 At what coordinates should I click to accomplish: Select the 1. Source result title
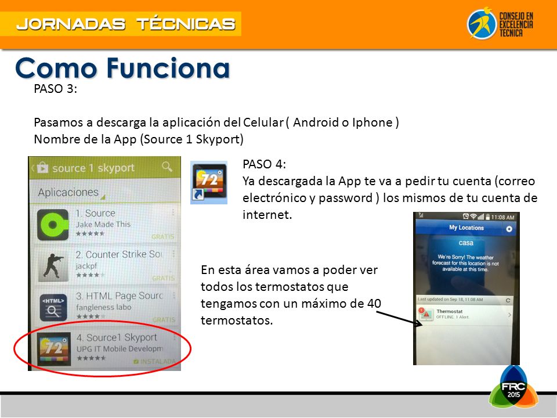[x=95, y=213]
